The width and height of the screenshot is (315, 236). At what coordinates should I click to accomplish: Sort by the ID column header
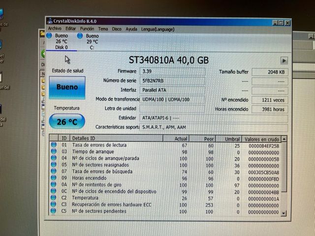64,138
